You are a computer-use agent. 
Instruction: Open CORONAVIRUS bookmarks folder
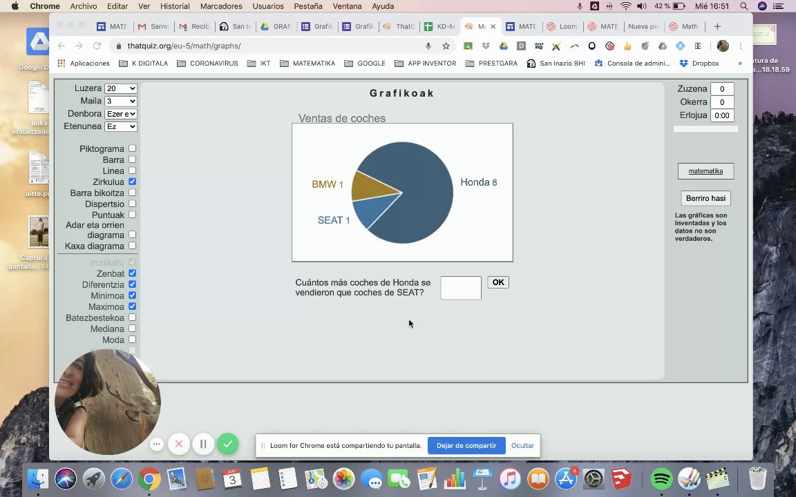pos(207,64)
